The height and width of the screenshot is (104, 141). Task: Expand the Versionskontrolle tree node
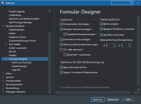pos(3,84)
